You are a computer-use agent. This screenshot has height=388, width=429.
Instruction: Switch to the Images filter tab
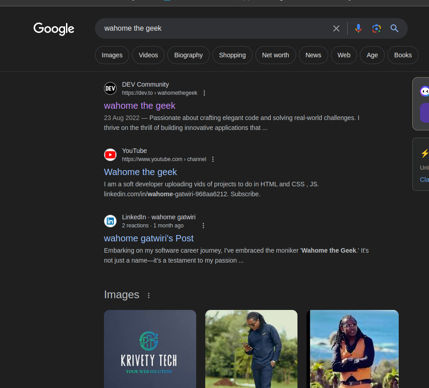[112, 55]
